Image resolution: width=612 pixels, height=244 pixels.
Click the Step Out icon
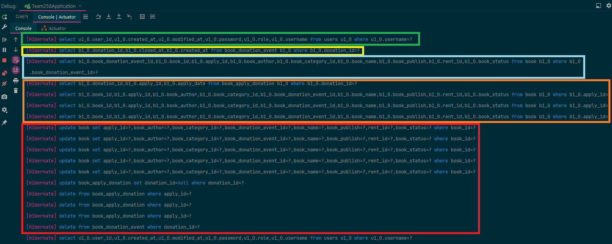tap(119, 17)
